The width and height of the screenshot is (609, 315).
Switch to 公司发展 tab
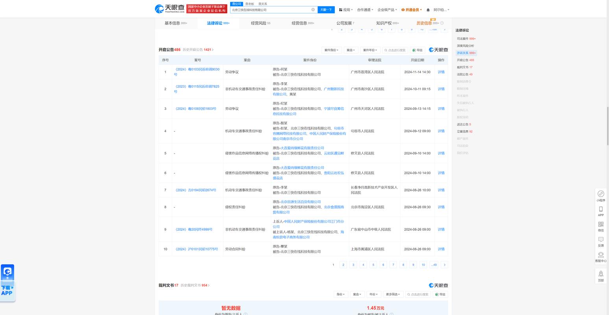[x=345, y=23]
